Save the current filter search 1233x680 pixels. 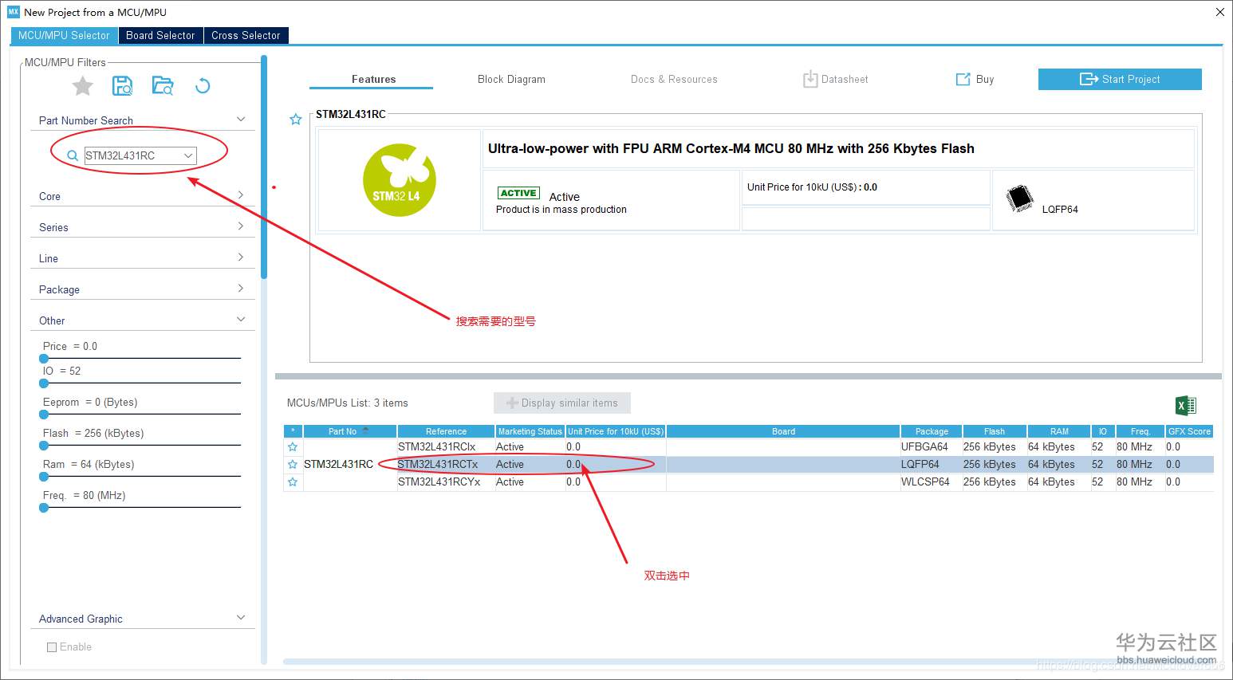(x=122, y=86)
